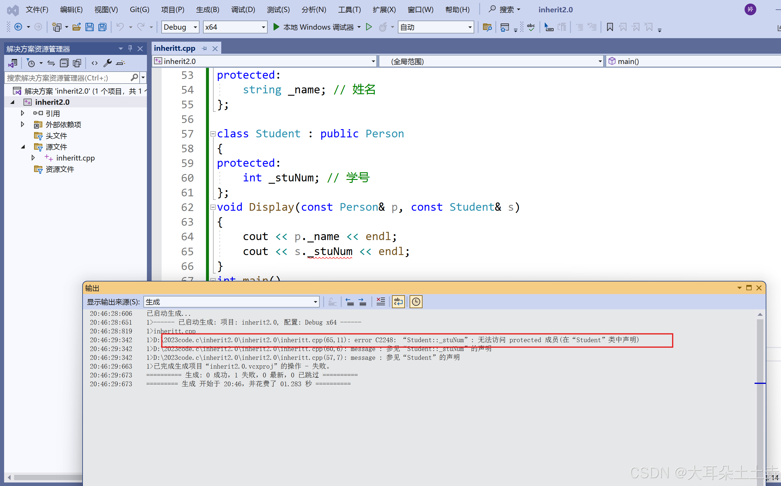Viewport: 781px width, 486px height.
Task: Toggle word wrap in Output window
Action: click(398, 302)
